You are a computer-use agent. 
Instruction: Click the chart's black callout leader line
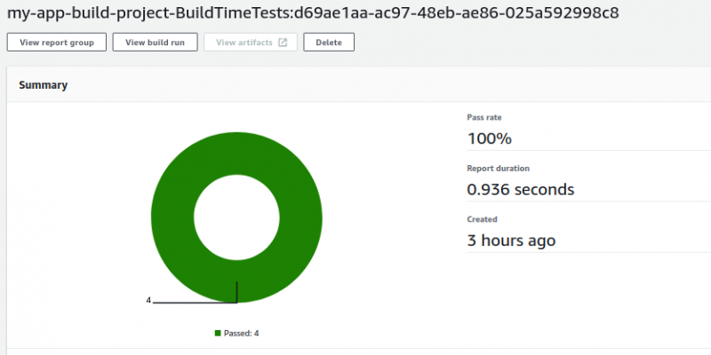196,303
